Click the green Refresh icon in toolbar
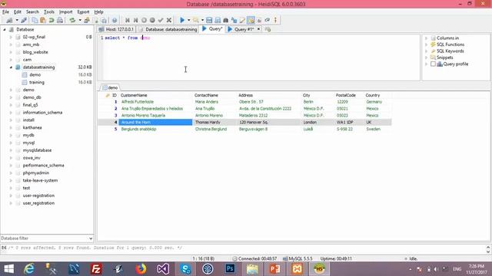The height and width of the screenshot is (276, 492). [72, 20]
